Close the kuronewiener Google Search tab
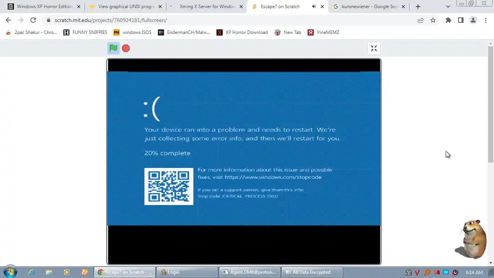The width and height of the screenshot is (494, 278). 404,7
